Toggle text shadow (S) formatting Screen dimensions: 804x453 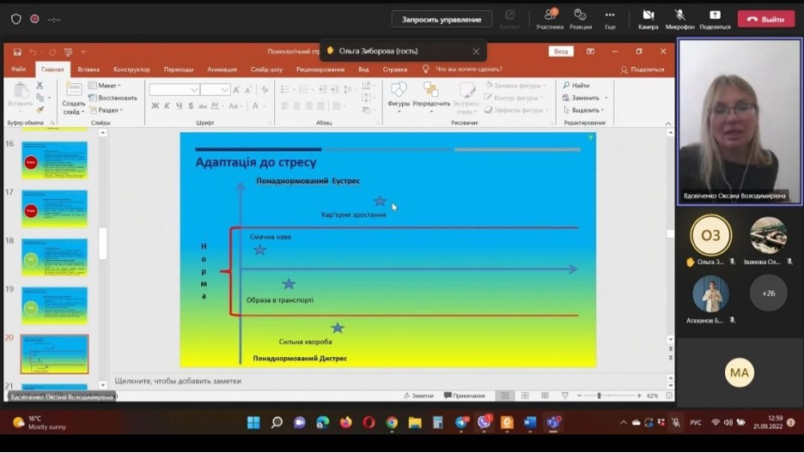[191, 106]
